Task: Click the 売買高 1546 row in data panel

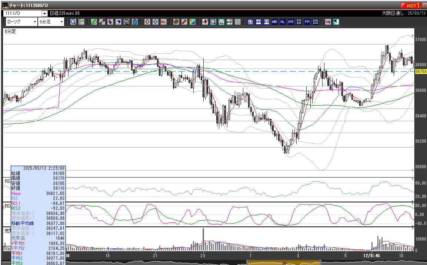Action: [38, 238]
